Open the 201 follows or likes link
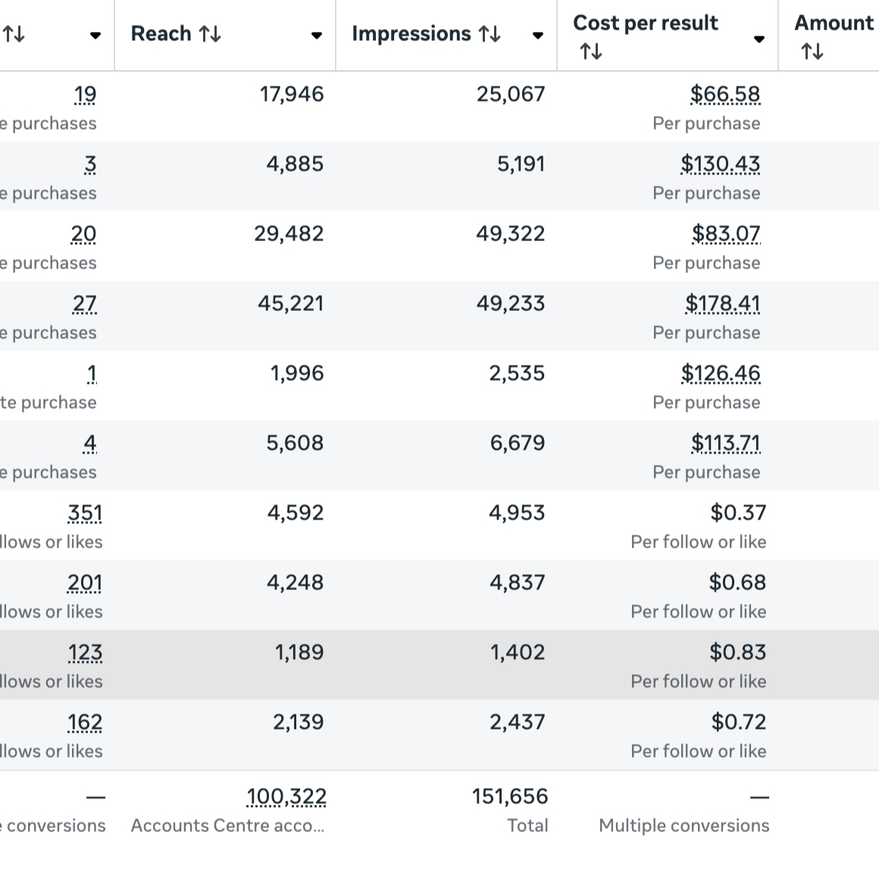 pyautogui.click(x=85, y=582)
